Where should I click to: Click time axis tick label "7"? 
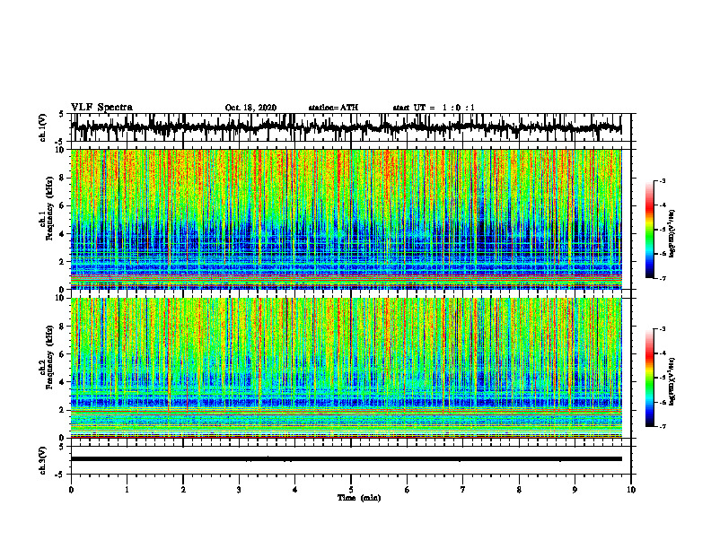click(463, 490)
